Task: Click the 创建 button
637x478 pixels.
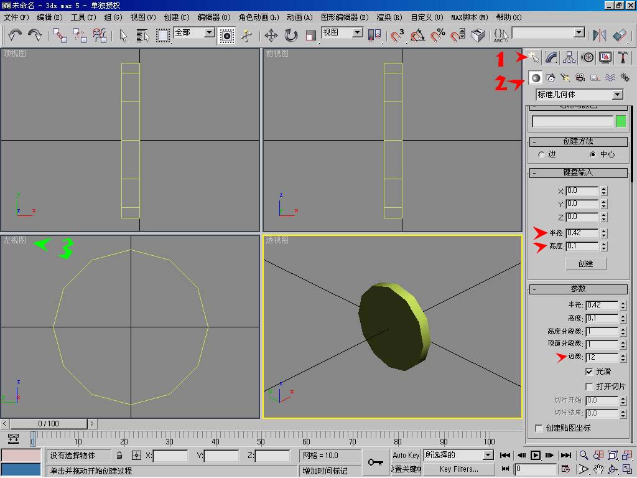Action: (585, 263)
